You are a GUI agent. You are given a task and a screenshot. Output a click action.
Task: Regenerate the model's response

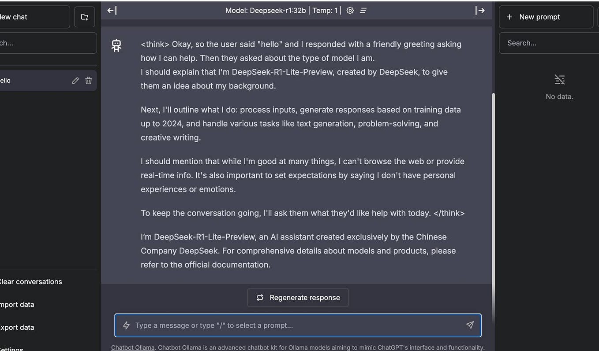click(x=298, y=297)
